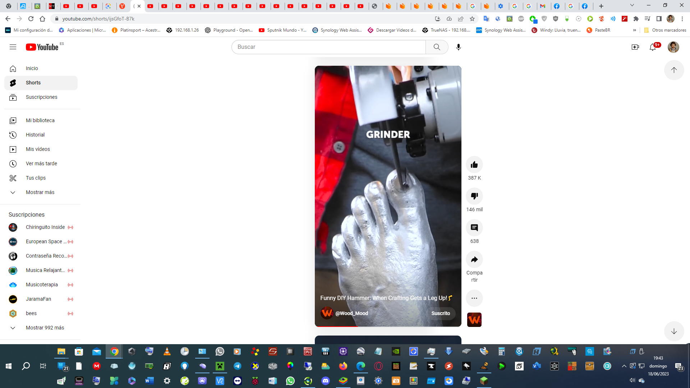Bookmark this page with star icon
The image size is (690, 388).
click(x=472, y=19)
